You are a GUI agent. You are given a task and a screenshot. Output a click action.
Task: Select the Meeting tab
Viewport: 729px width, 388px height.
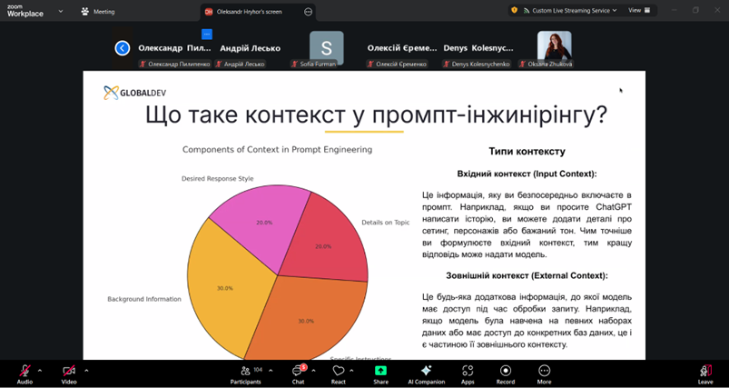98,11
